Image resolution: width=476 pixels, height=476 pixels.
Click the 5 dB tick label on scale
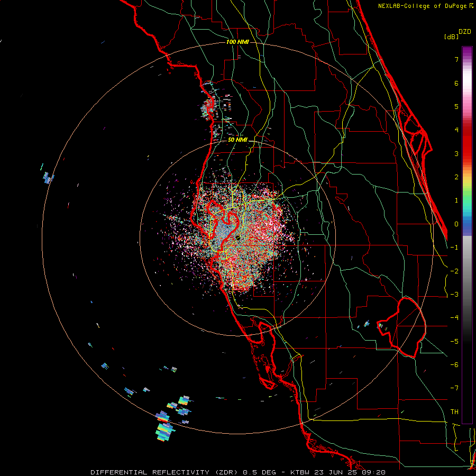tap(456, 106)
